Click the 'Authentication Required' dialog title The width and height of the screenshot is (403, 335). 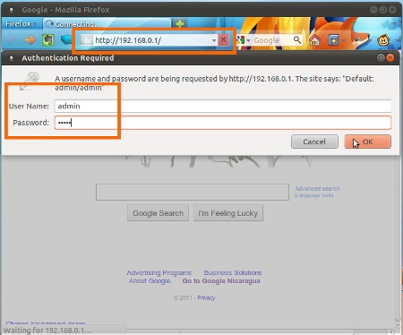(68, 58)
